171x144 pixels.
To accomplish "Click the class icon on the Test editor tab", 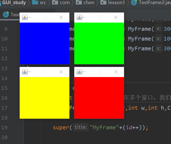I will (6, 14).
